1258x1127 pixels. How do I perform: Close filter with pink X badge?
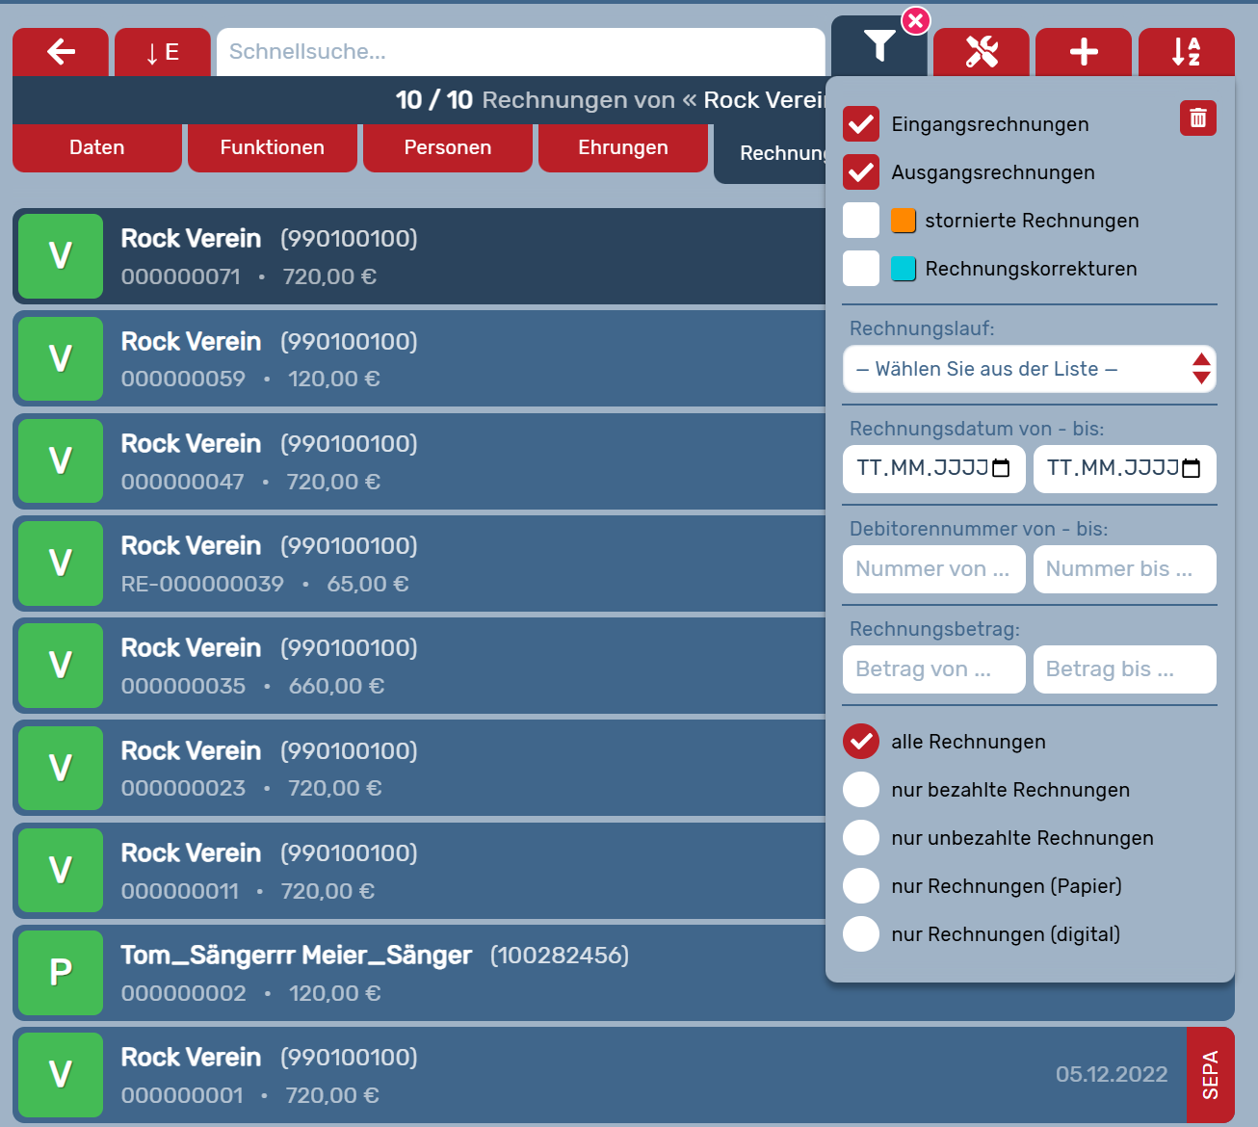pyautogui.click(x=915, y=20)
